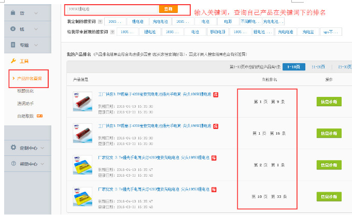Open 自助取数 in the sidebar
The width and height of the screenshot is (352, 215).
click(x=25, y=116)
